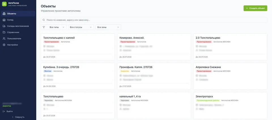Click the users icon beside Пользователи
This screenshot has height=120, width=272.
pyautogui.click(x=4, y=38)
